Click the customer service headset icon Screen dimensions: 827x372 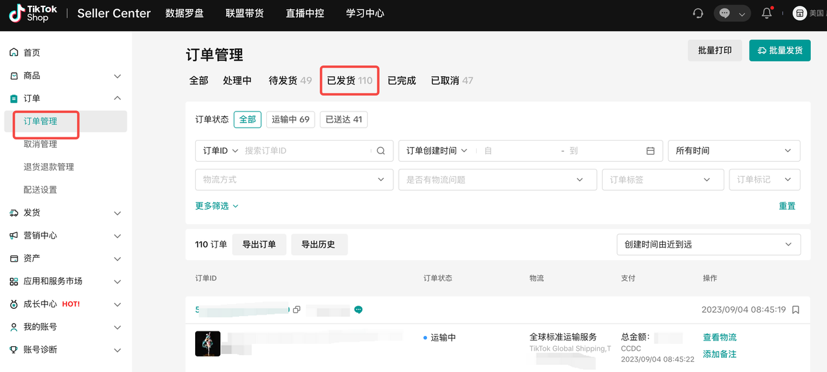[698, 14]
